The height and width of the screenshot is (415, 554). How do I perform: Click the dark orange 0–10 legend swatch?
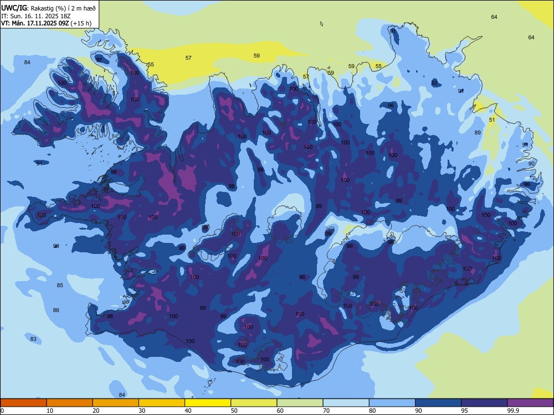[x=23, y=403]
